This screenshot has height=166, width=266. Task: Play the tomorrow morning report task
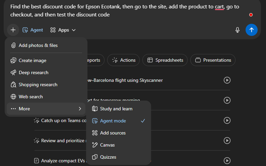coord(227,100)
